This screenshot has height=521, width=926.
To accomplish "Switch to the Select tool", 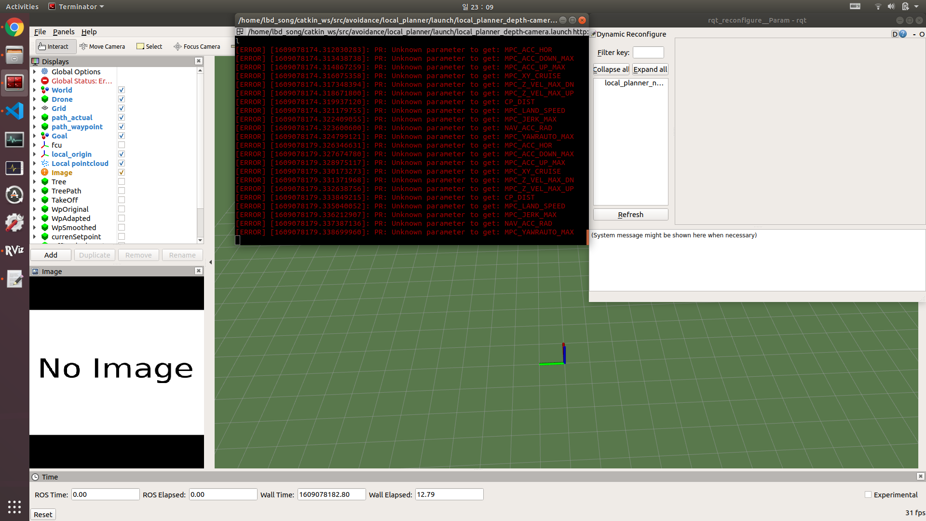I will [149, 46].
